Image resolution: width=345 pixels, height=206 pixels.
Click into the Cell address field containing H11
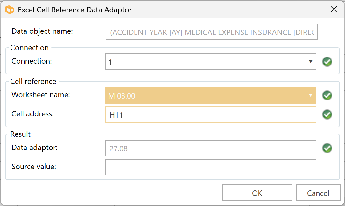(210, 115)
